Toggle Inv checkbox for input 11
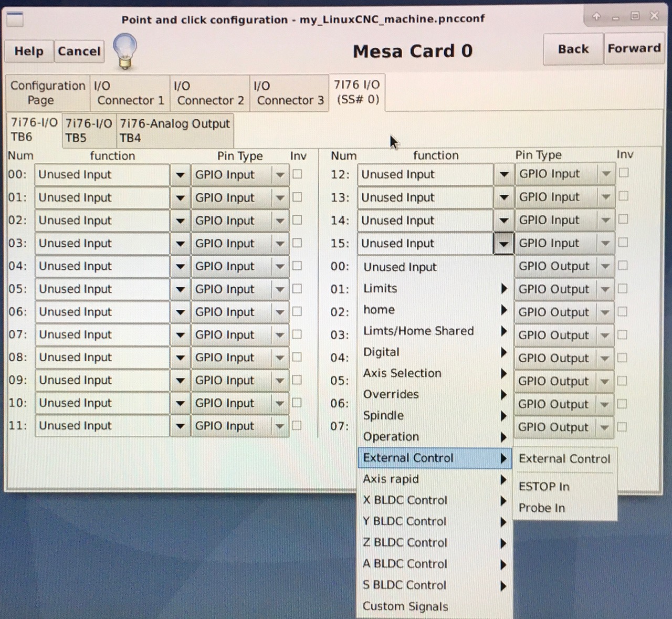This screenshot has height=619, width=672. 297,426
